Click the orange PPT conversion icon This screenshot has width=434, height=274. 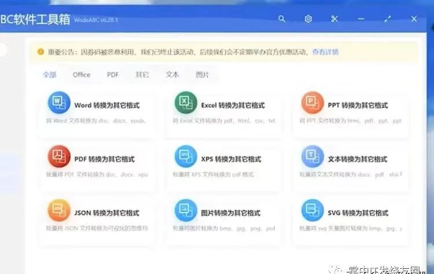(312, 103)
